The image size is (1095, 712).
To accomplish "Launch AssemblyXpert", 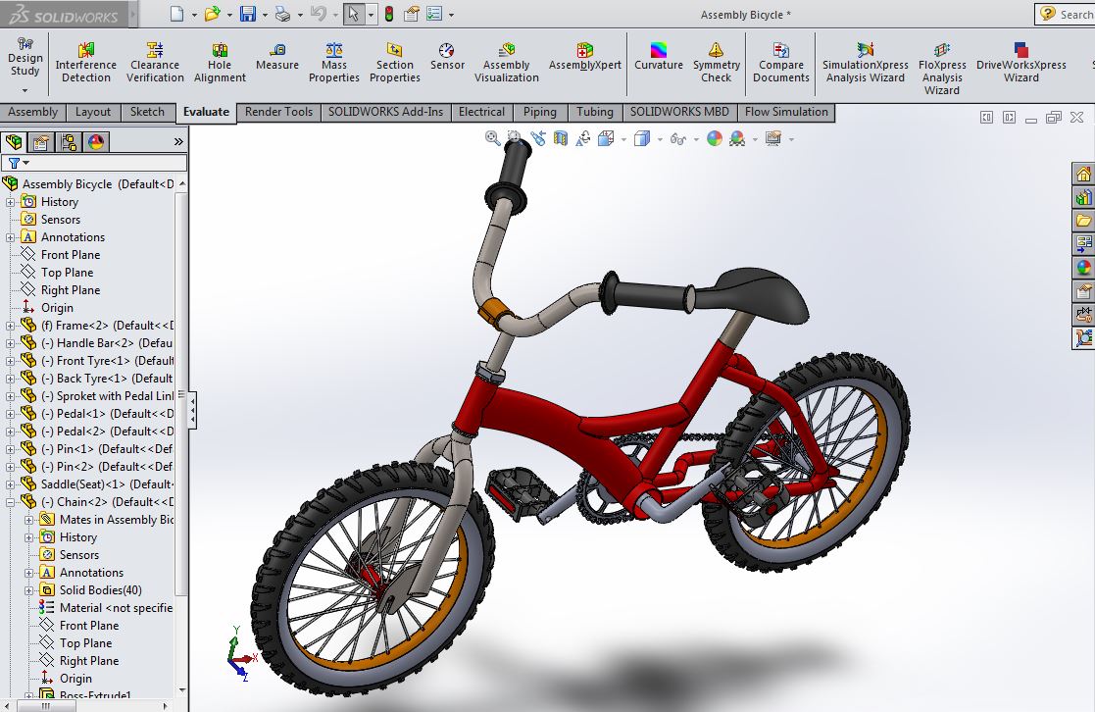I will 584,57.
